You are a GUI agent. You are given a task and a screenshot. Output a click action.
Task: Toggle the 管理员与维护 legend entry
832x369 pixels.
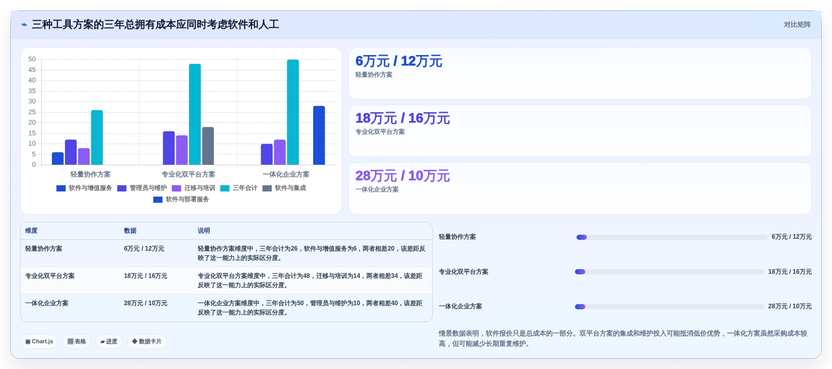coord(142,188)
